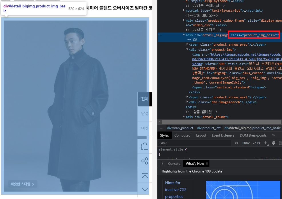Click Hints for inactive CSS properties link
282x199 pixels.
coord(176,190)
